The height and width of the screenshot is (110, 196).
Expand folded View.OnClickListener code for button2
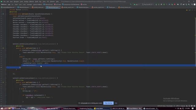point(45,44)
